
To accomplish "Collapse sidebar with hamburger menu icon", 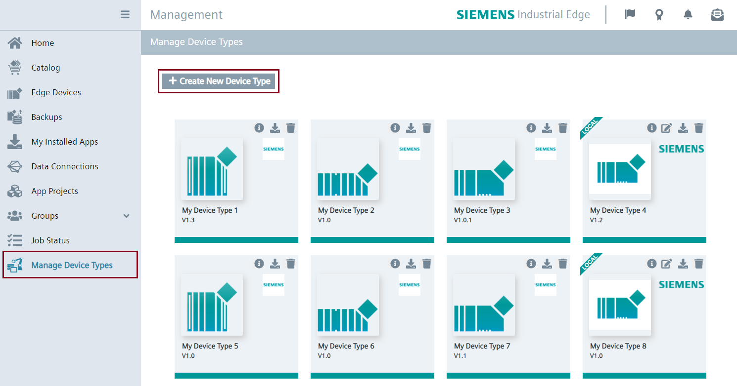I will [x=125, y=14].
